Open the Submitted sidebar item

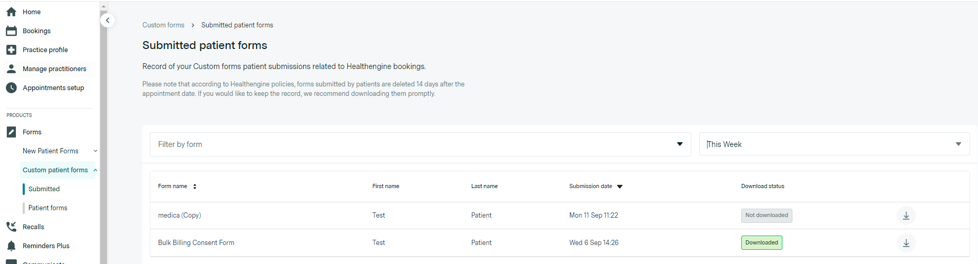(x=44, y=189)
